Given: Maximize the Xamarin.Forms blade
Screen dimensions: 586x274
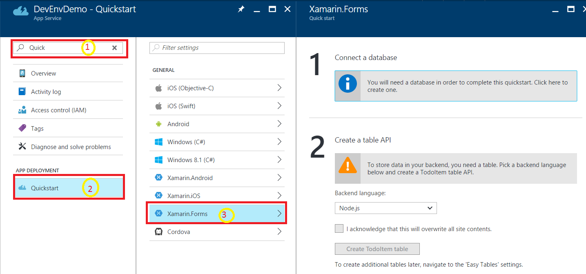Looking at the screenshot, I should tap(571, 9).
